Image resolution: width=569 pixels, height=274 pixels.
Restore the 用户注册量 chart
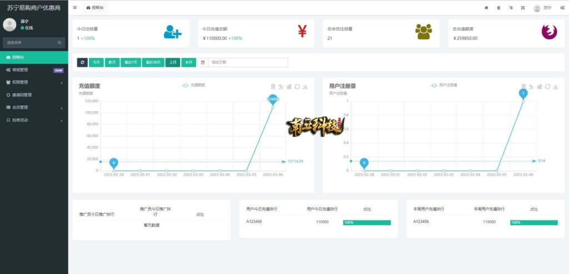547,87
